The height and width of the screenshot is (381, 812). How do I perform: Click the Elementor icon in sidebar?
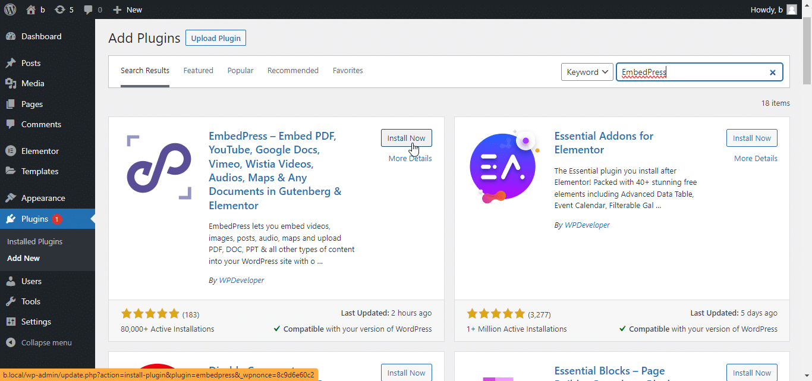click(11, 151)
